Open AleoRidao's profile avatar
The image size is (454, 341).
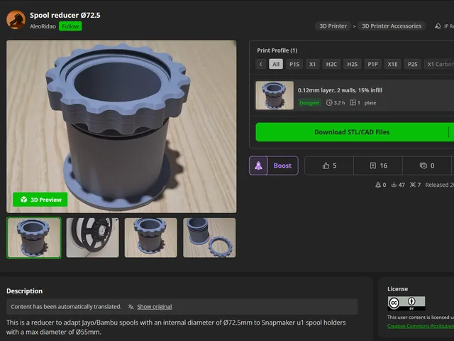coord(16,20)
